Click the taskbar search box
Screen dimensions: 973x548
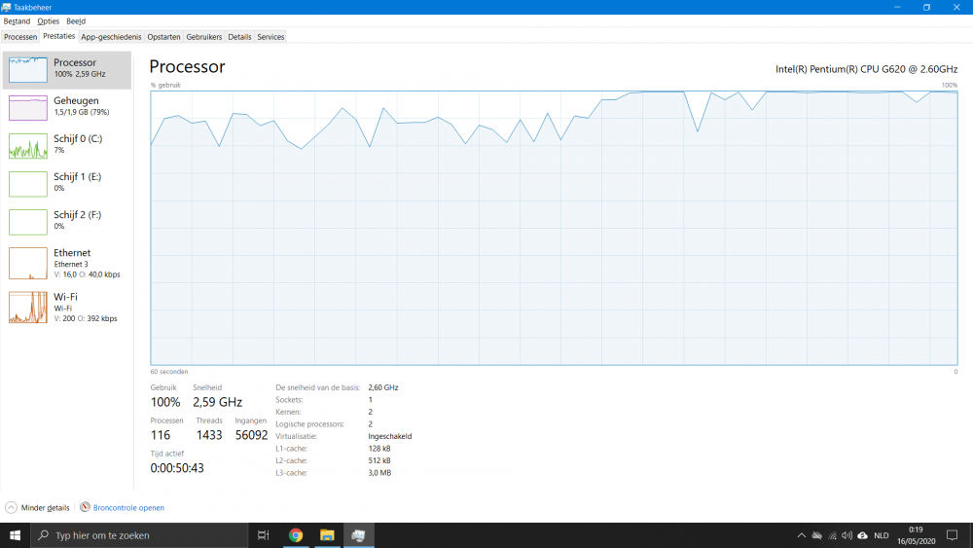(x=139, y=535)
